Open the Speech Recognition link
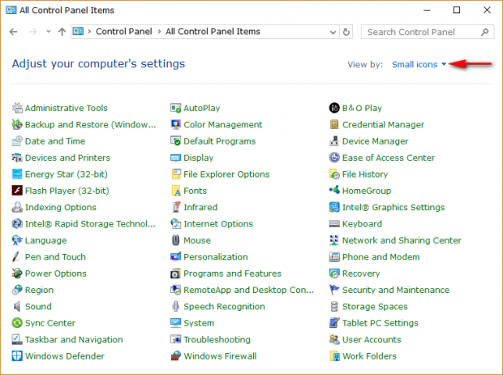Screen dimensions: 503x375 pos(224,306)
